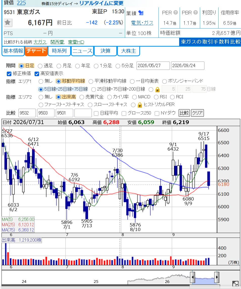Select 一目均衡表 indicator option
This screenshot has height=289, width=241.
click(132, 81)
